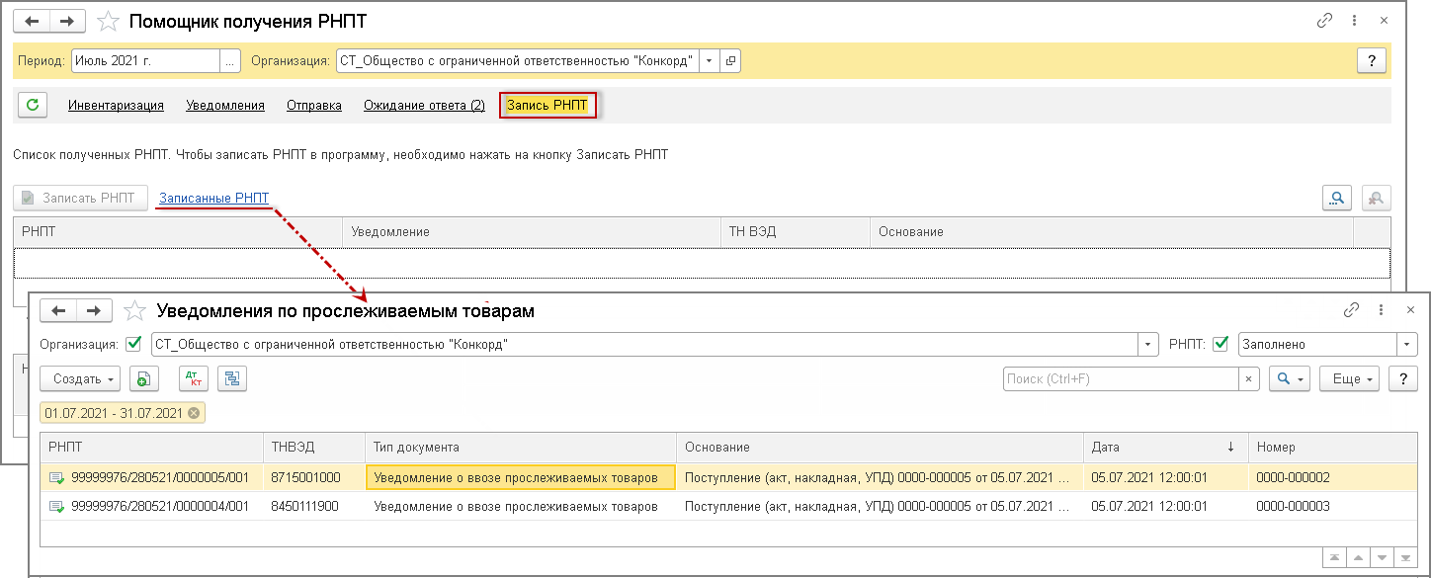The image size is (1431, 578).
Task: Go to the Ожидание ответа (2) step
Action: point(424,106)
